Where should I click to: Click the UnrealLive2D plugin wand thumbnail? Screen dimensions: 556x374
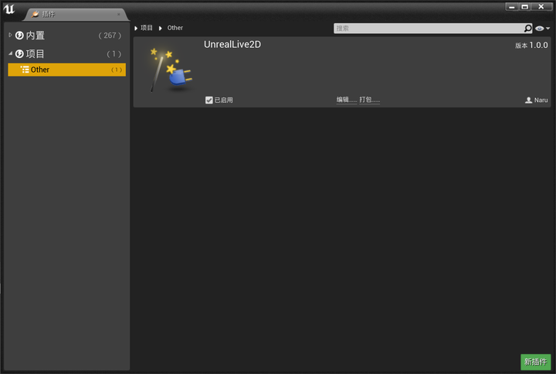click(171, 70)
